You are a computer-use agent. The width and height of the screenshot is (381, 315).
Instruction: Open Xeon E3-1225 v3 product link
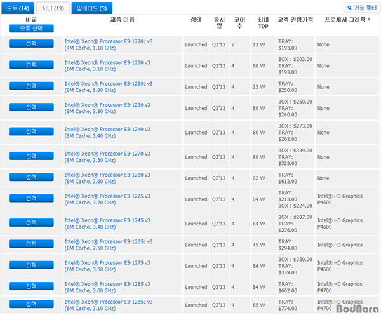click(x=107, y=199)
